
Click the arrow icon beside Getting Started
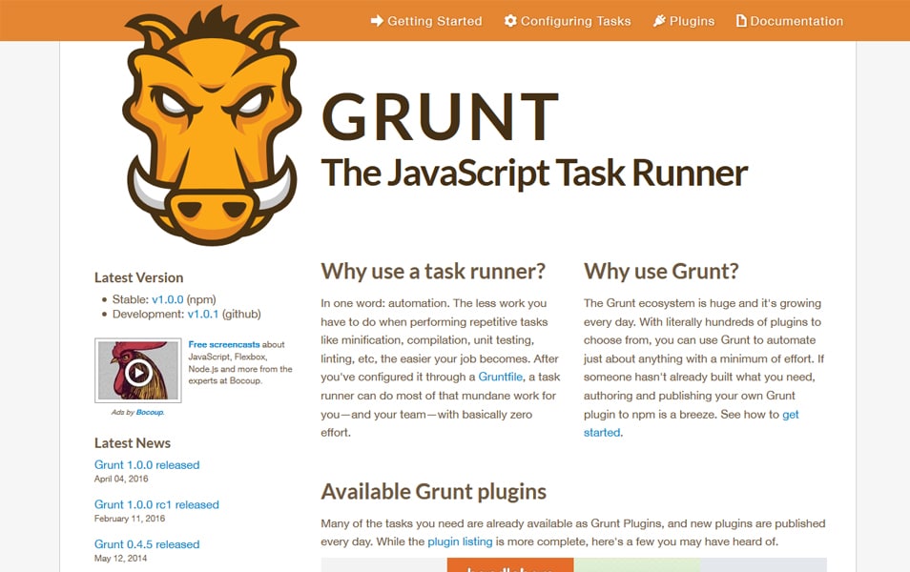click(x=377, y=21)
